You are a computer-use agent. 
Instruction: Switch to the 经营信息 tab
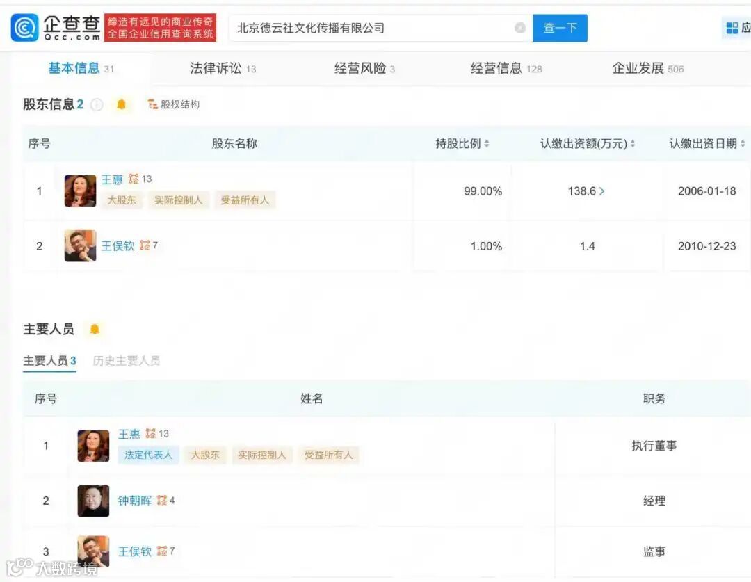point(506,68)
